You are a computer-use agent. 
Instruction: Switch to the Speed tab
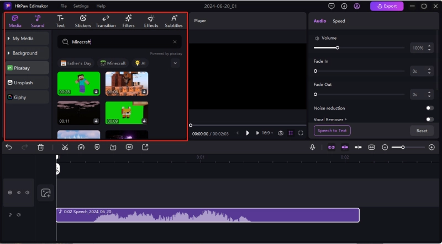339,21
